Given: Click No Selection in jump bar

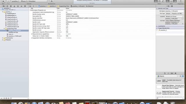Looking at the screenshot, I should coord(90,6).
